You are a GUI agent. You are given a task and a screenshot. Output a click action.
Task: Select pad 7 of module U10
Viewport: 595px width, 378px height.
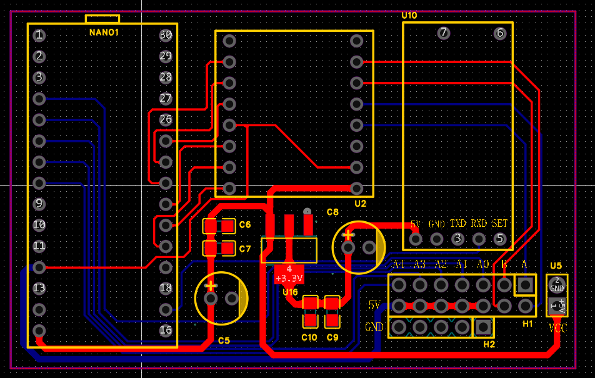[x=443, y=34]
